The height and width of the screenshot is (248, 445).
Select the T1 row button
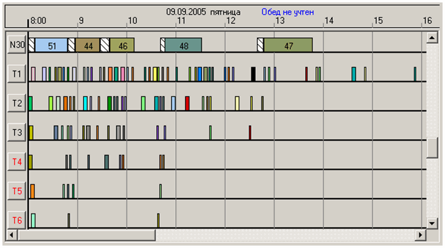tap(17, 74)
